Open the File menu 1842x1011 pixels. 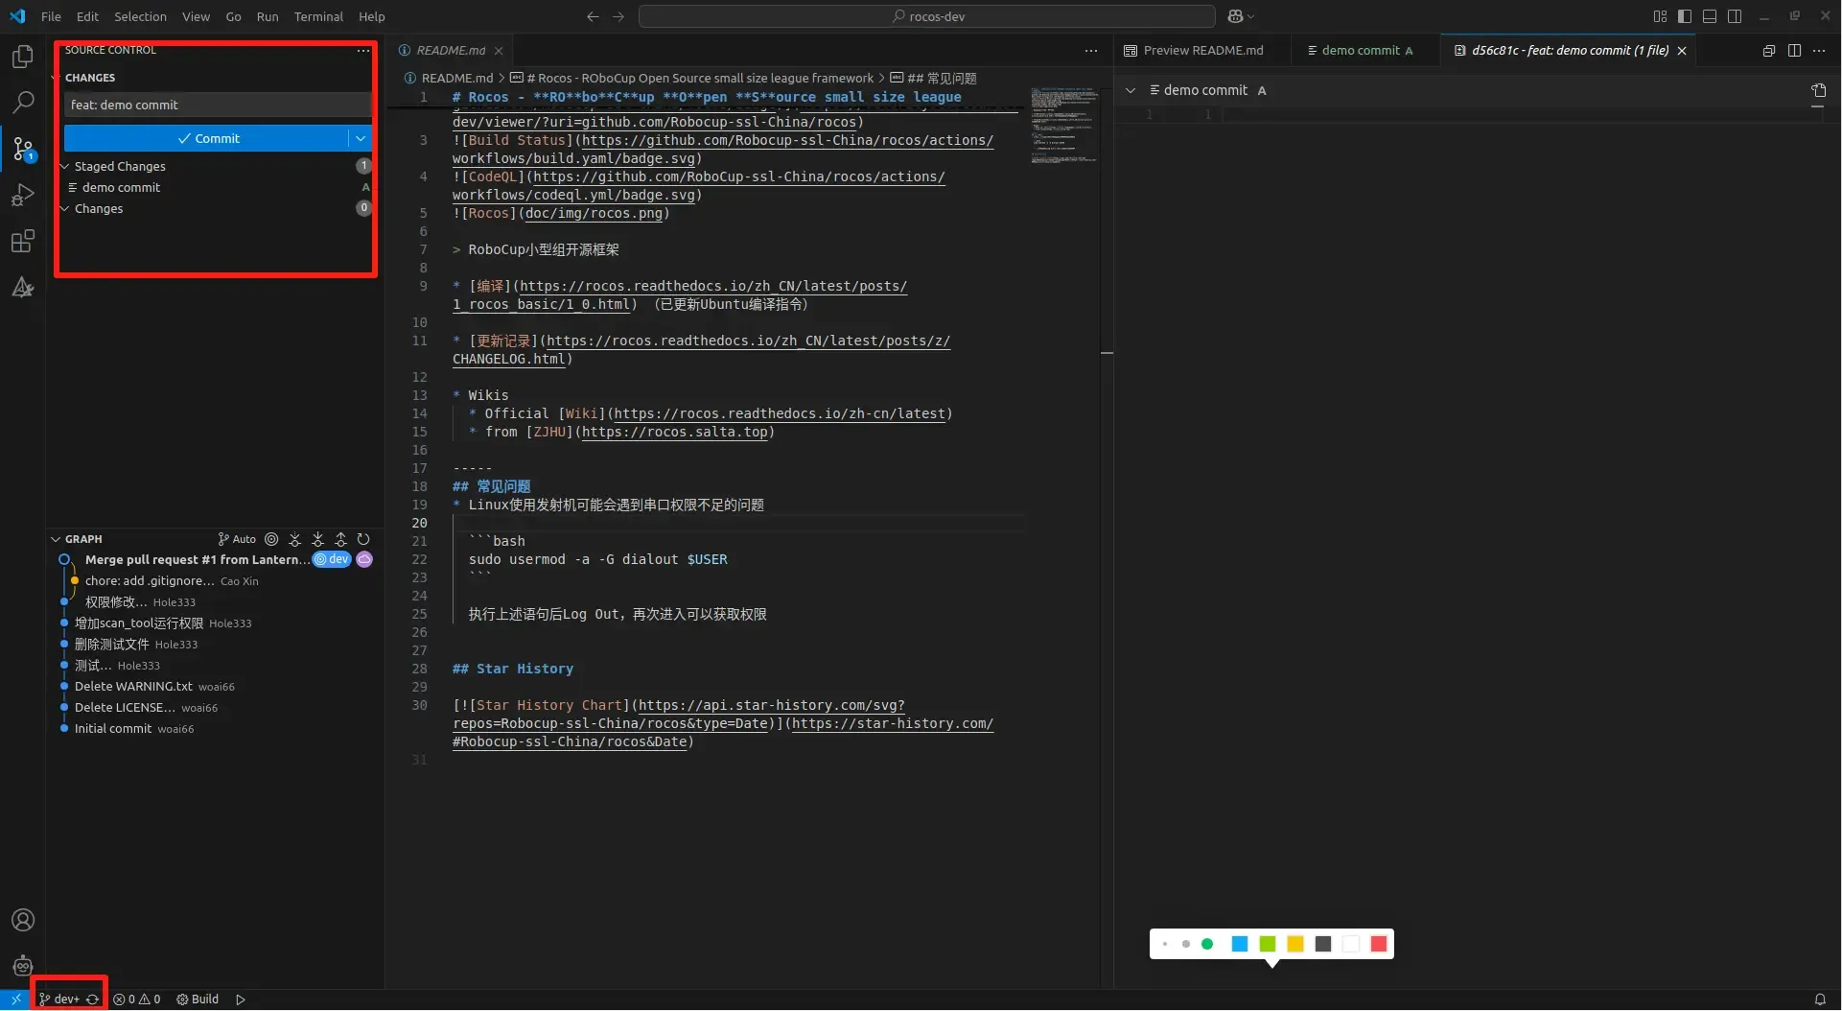click(x=51, y=16)
